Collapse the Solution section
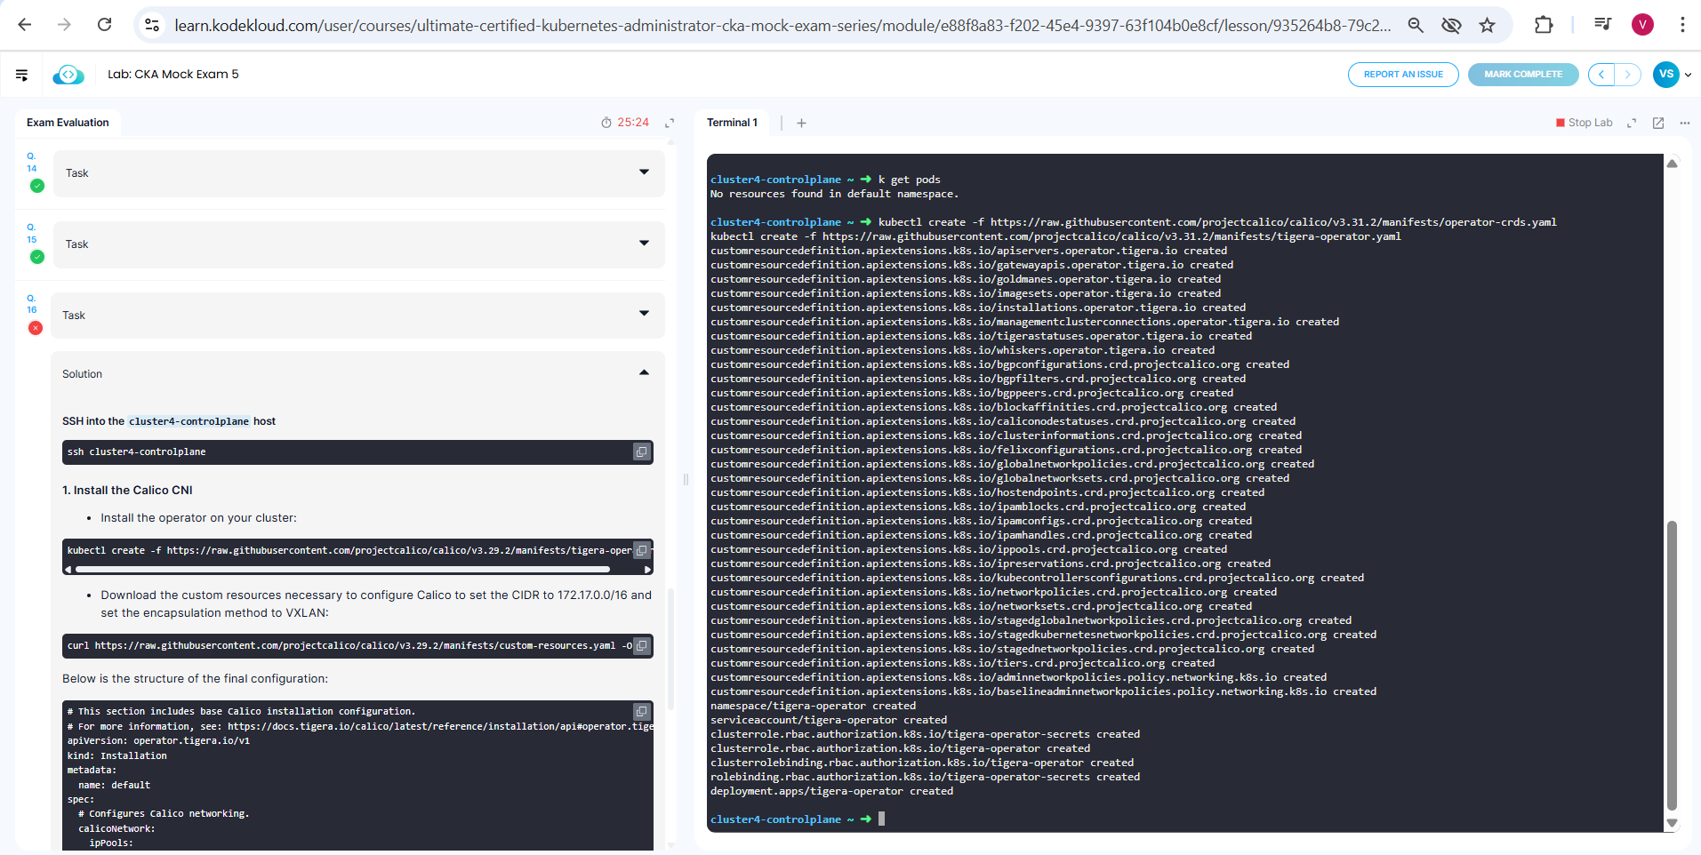Screen dimensions: 1701x855 point(644,373)
